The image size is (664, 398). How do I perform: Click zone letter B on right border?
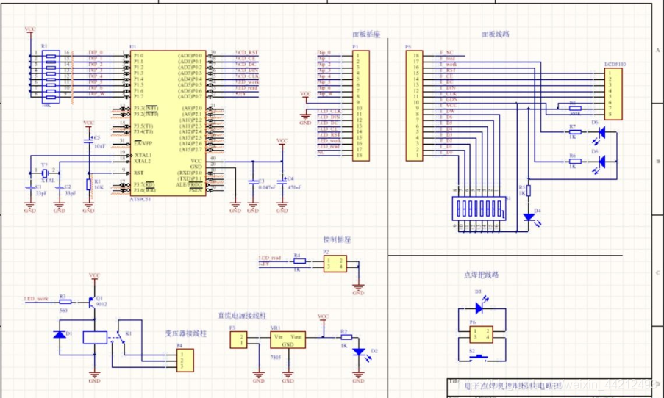(x=657, y=162)
